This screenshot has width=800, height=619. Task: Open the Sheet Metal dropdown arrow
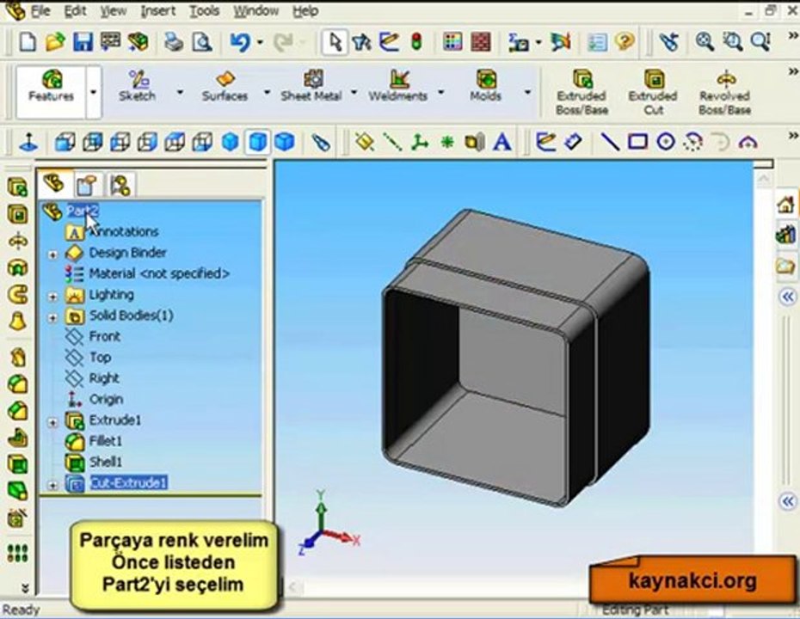pyautogui.click(x=354, y=92)
